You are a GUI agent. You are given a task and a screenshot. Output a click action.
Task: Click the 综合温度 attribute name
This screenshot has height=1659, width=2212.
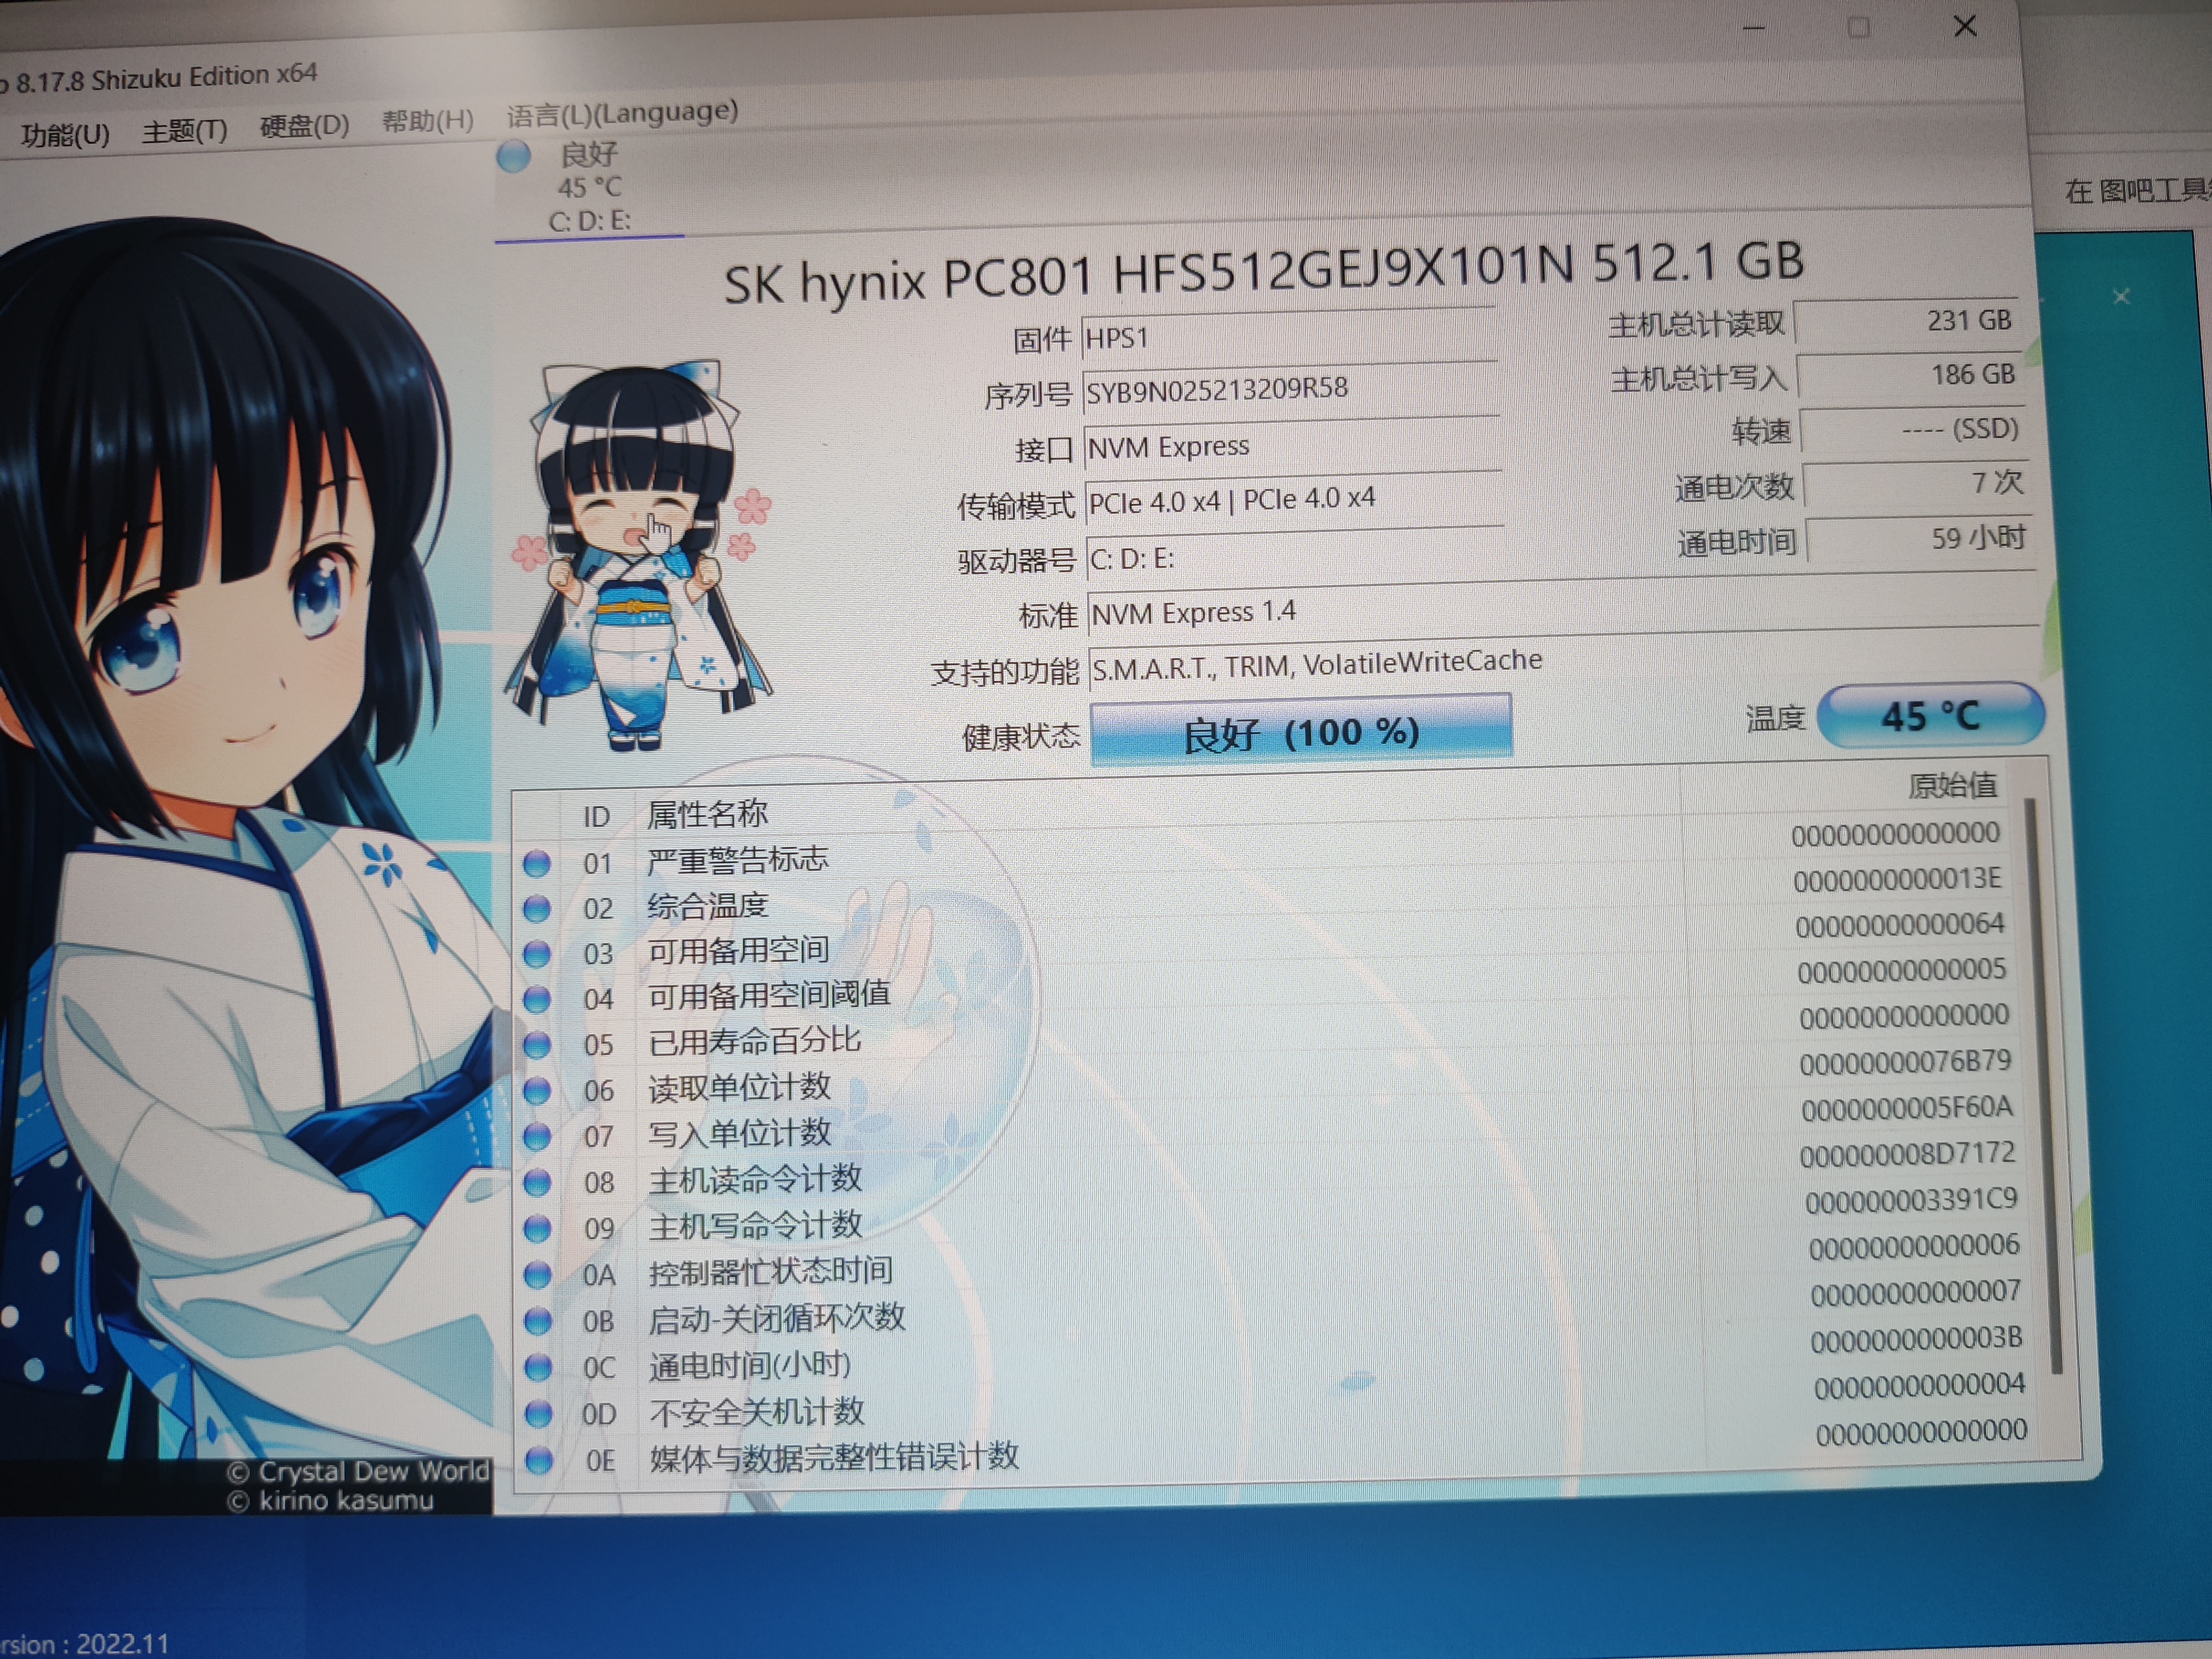coord(708,905)
